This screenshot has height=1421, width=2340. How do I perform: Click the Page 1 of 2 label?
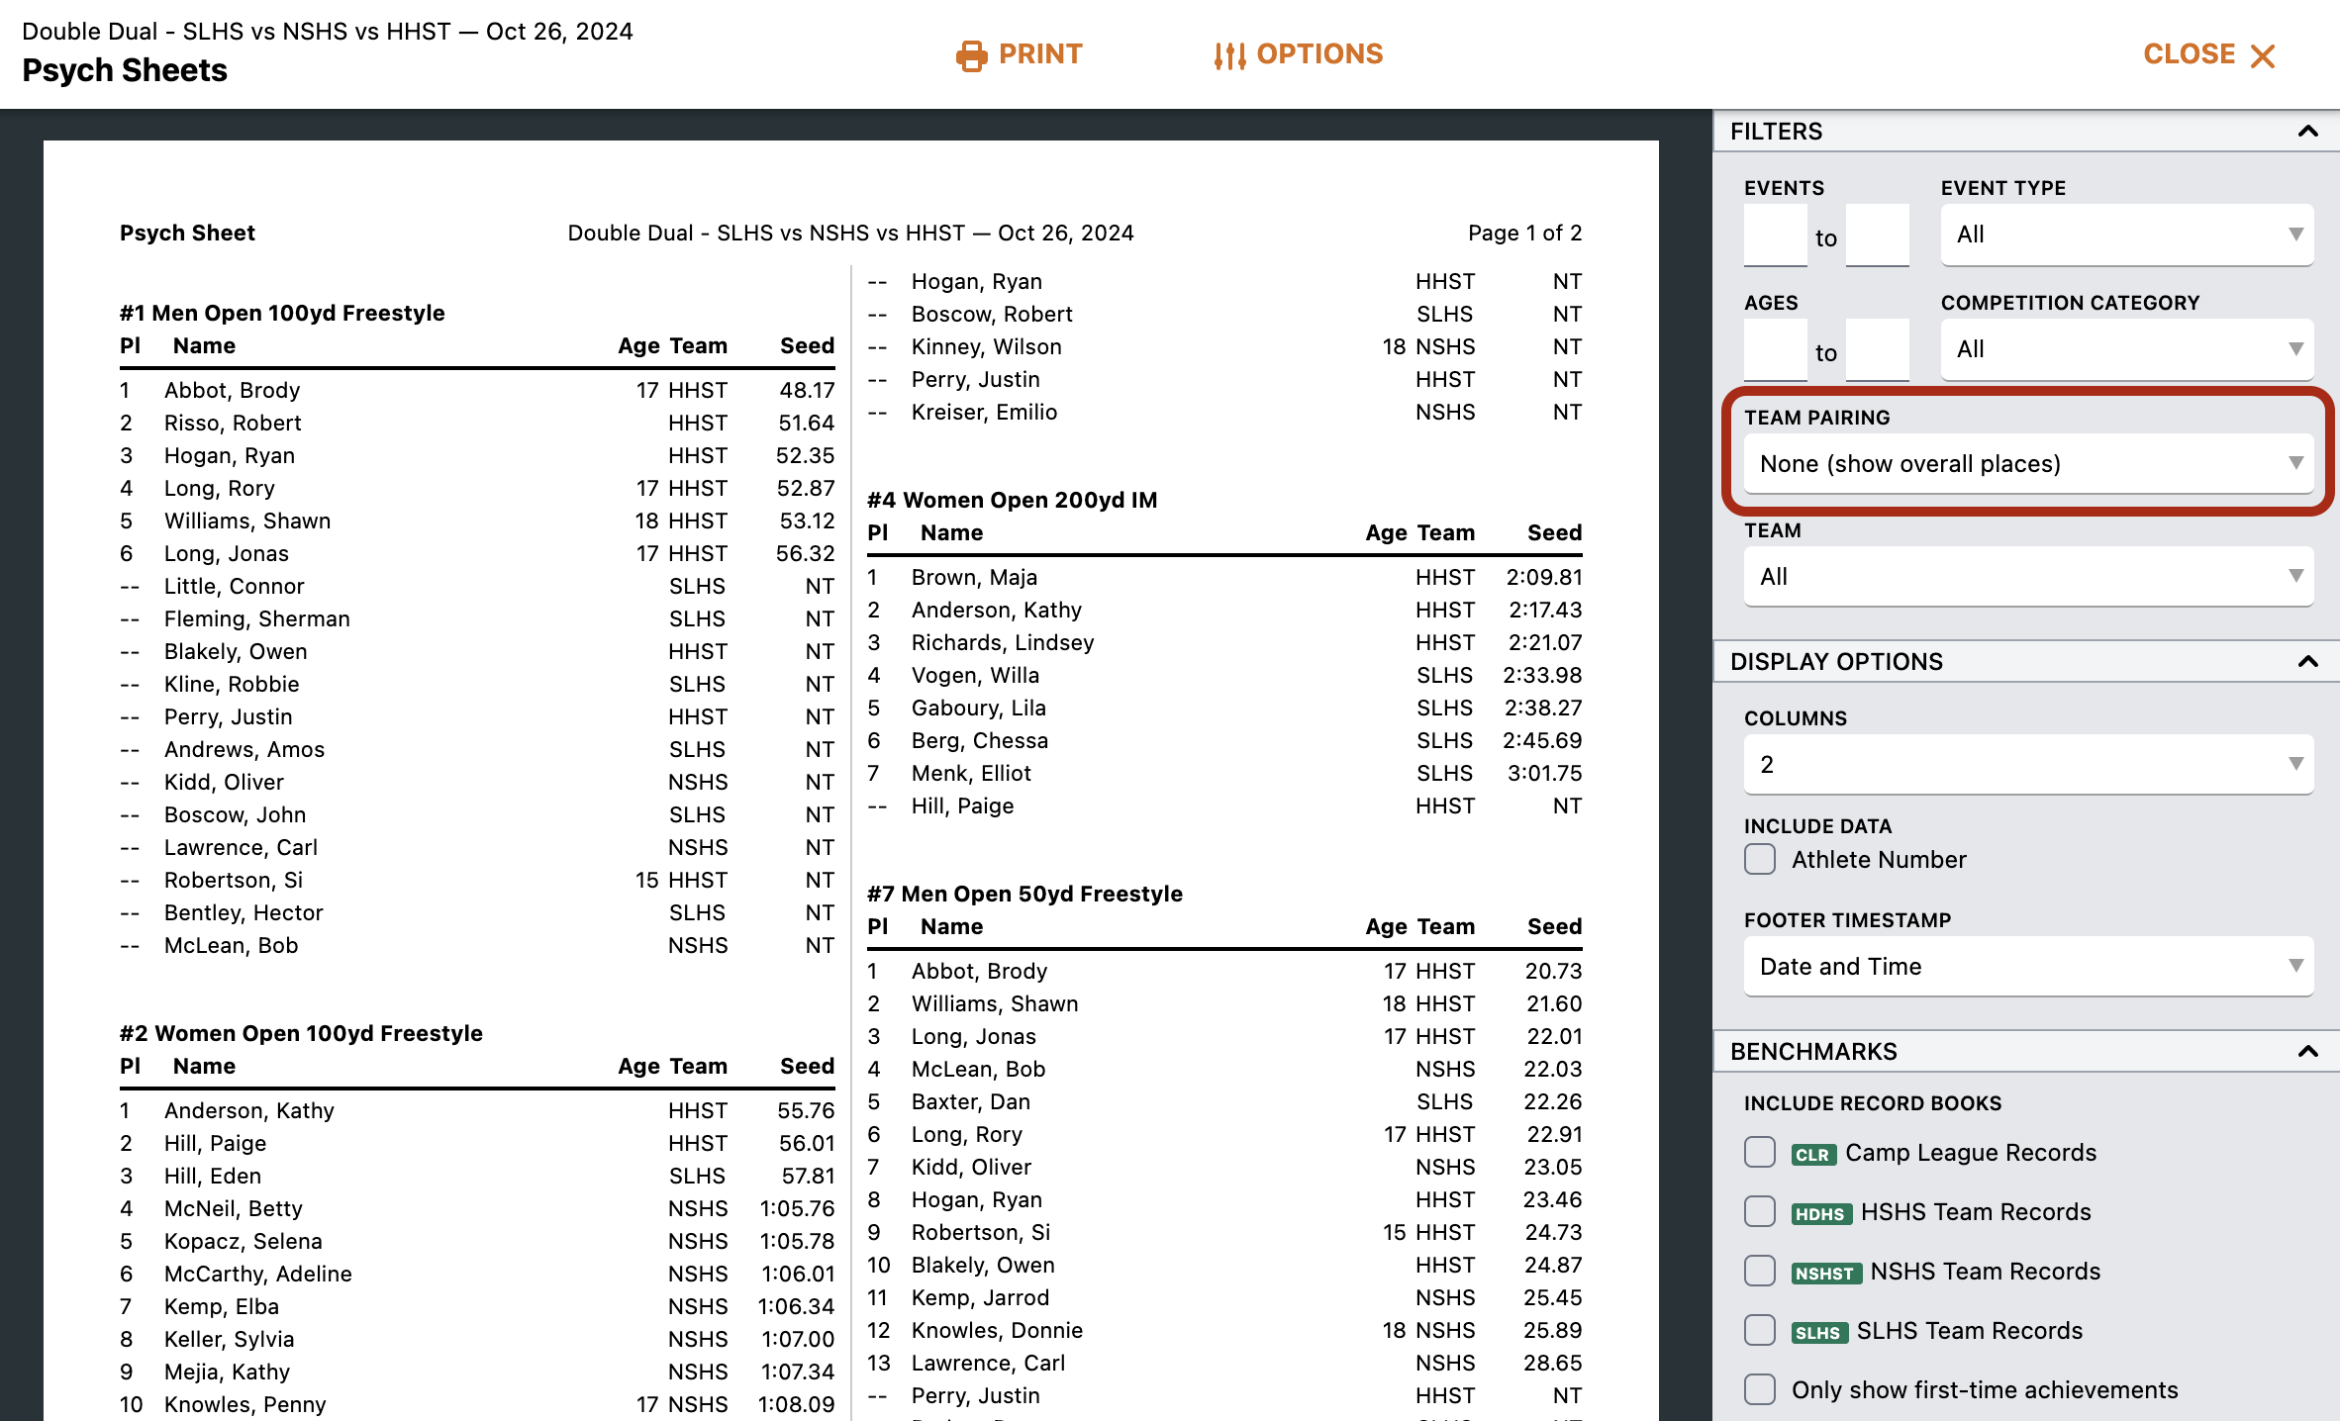(1524, 233)
